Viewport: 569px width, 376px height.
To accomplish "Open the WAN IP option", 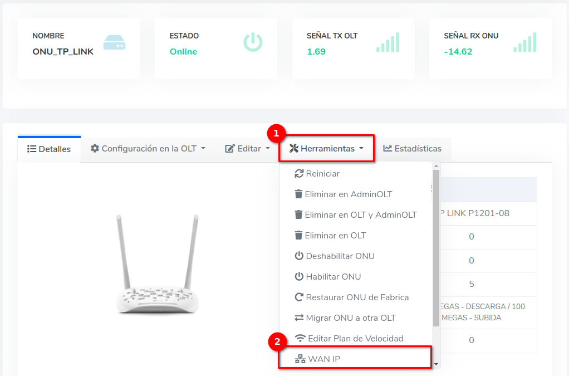I will tap(323, 359).
